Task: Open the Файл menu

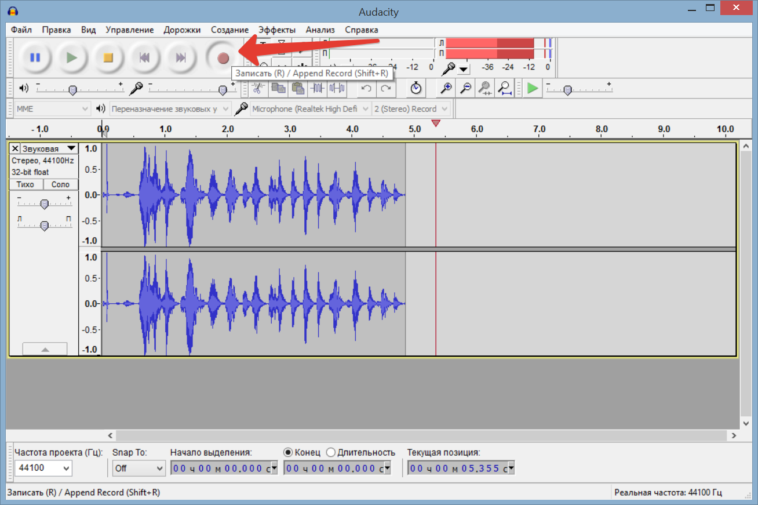Action: tap(21, 30)
